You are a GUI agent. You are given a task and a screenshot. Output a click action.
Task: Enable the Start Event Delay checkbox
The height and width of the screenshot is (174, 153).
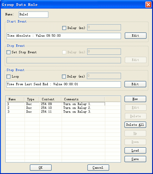tap(64, 28)
